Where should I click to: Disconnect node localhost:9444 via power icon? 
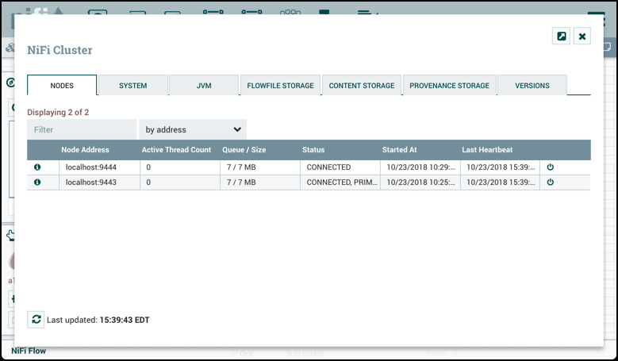[551, 167]
